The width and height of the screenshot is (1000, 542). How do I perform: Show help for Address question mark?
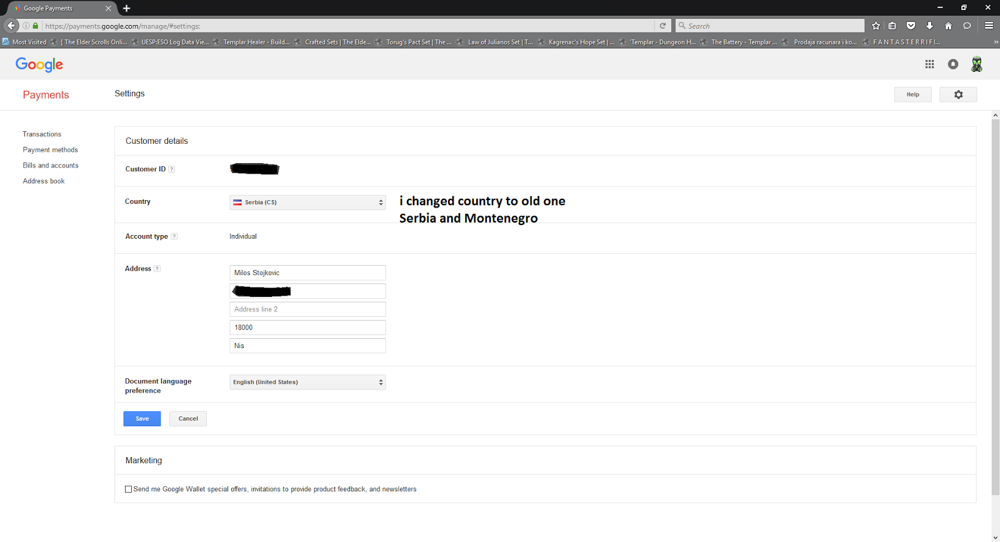[x=157, y=269]
